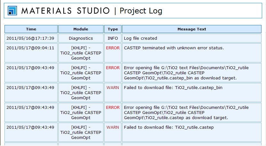Click the Materials Studio logo icon
The width and height of the screenshot is (266, 146).
[x=12, y=11]
